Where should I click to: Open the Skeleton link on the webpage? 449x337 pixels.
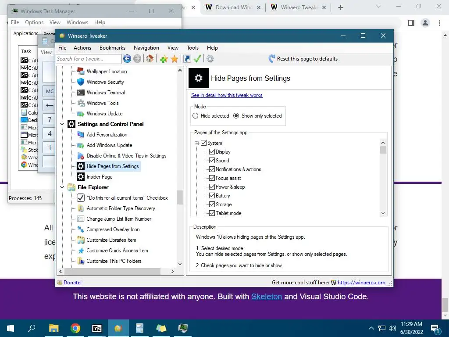(267, 297)
